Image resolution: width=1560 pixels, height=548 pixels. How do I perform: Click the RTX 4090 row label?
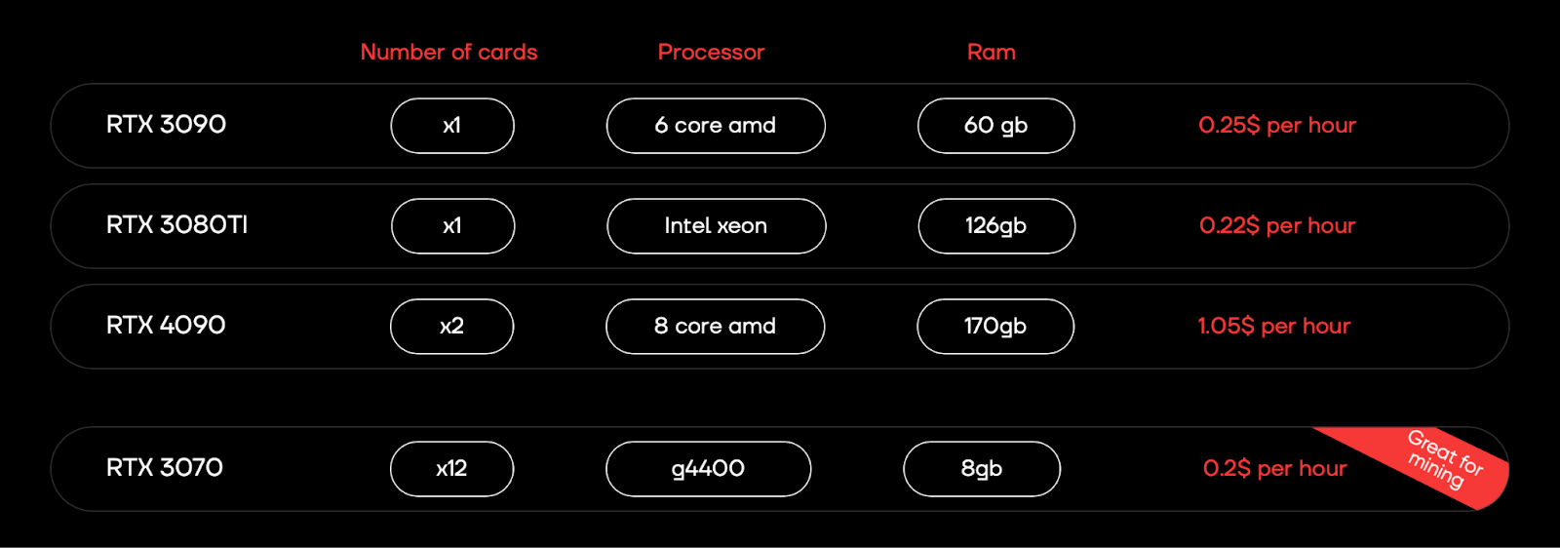pyautogui.click(x=166, y=326)
